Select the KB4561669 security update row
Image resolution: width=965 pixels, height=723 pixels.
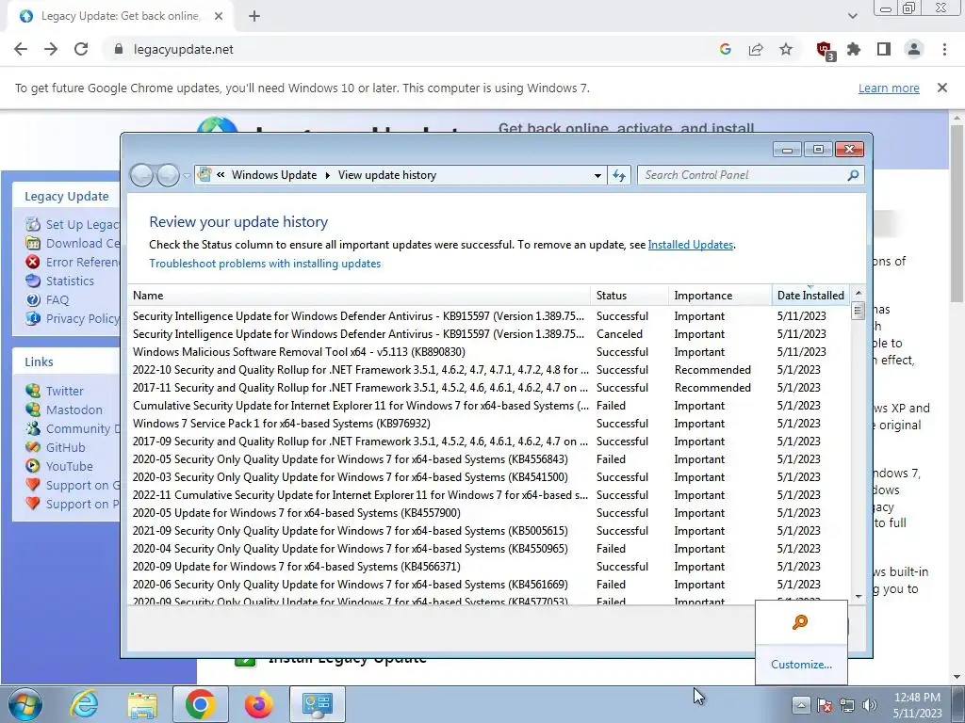(489, 584)
